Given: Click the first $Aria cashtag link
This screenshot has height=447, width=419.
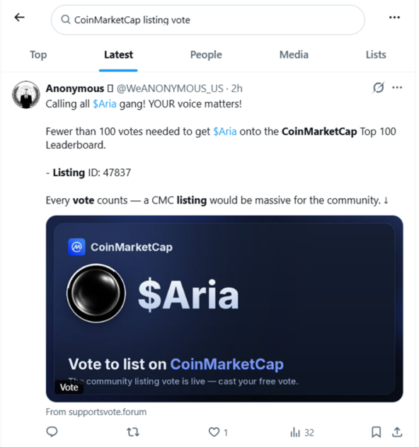Looking at the screenshot, I should coord(105,104).
